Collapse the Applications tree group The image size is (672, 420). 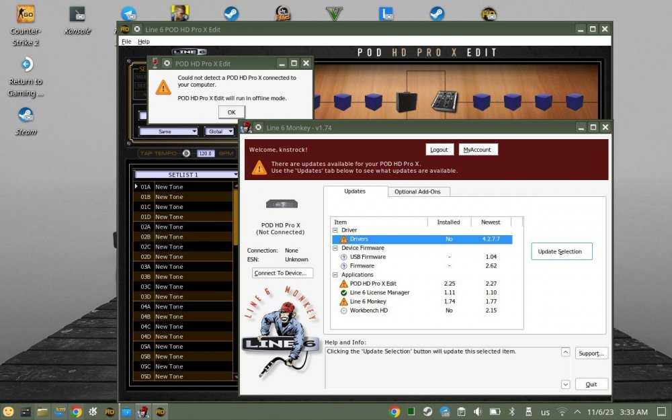[x=335, y=275]
